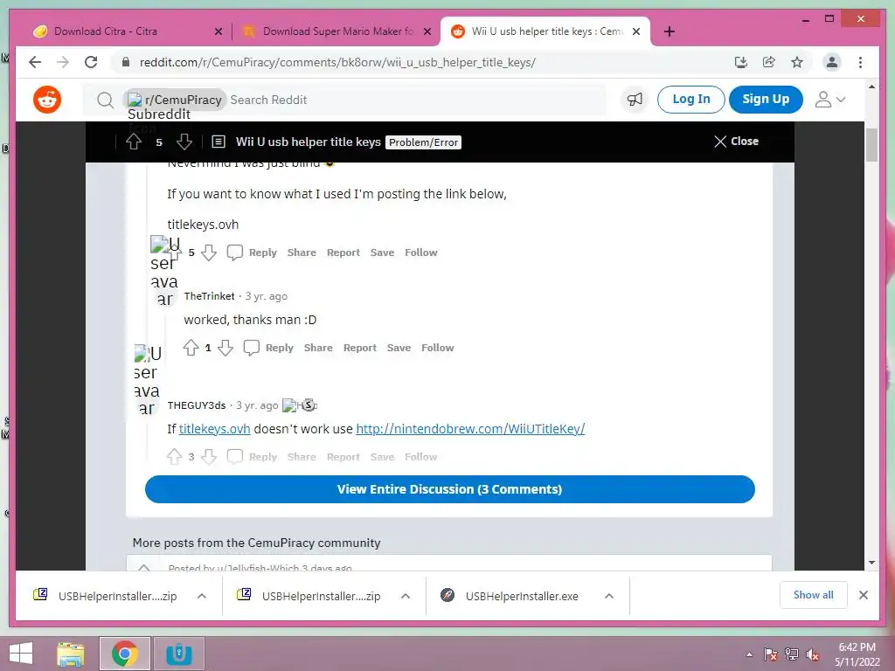Open the Chrome share icon
The height and width of the screenshot is (671, 895).
pyautogui.click(x=769, y=62)
